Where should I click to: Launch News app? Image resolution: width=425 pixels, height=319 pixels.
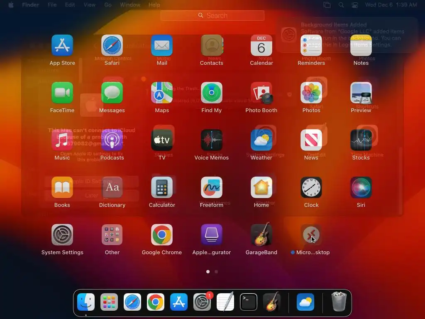[311, 140]
